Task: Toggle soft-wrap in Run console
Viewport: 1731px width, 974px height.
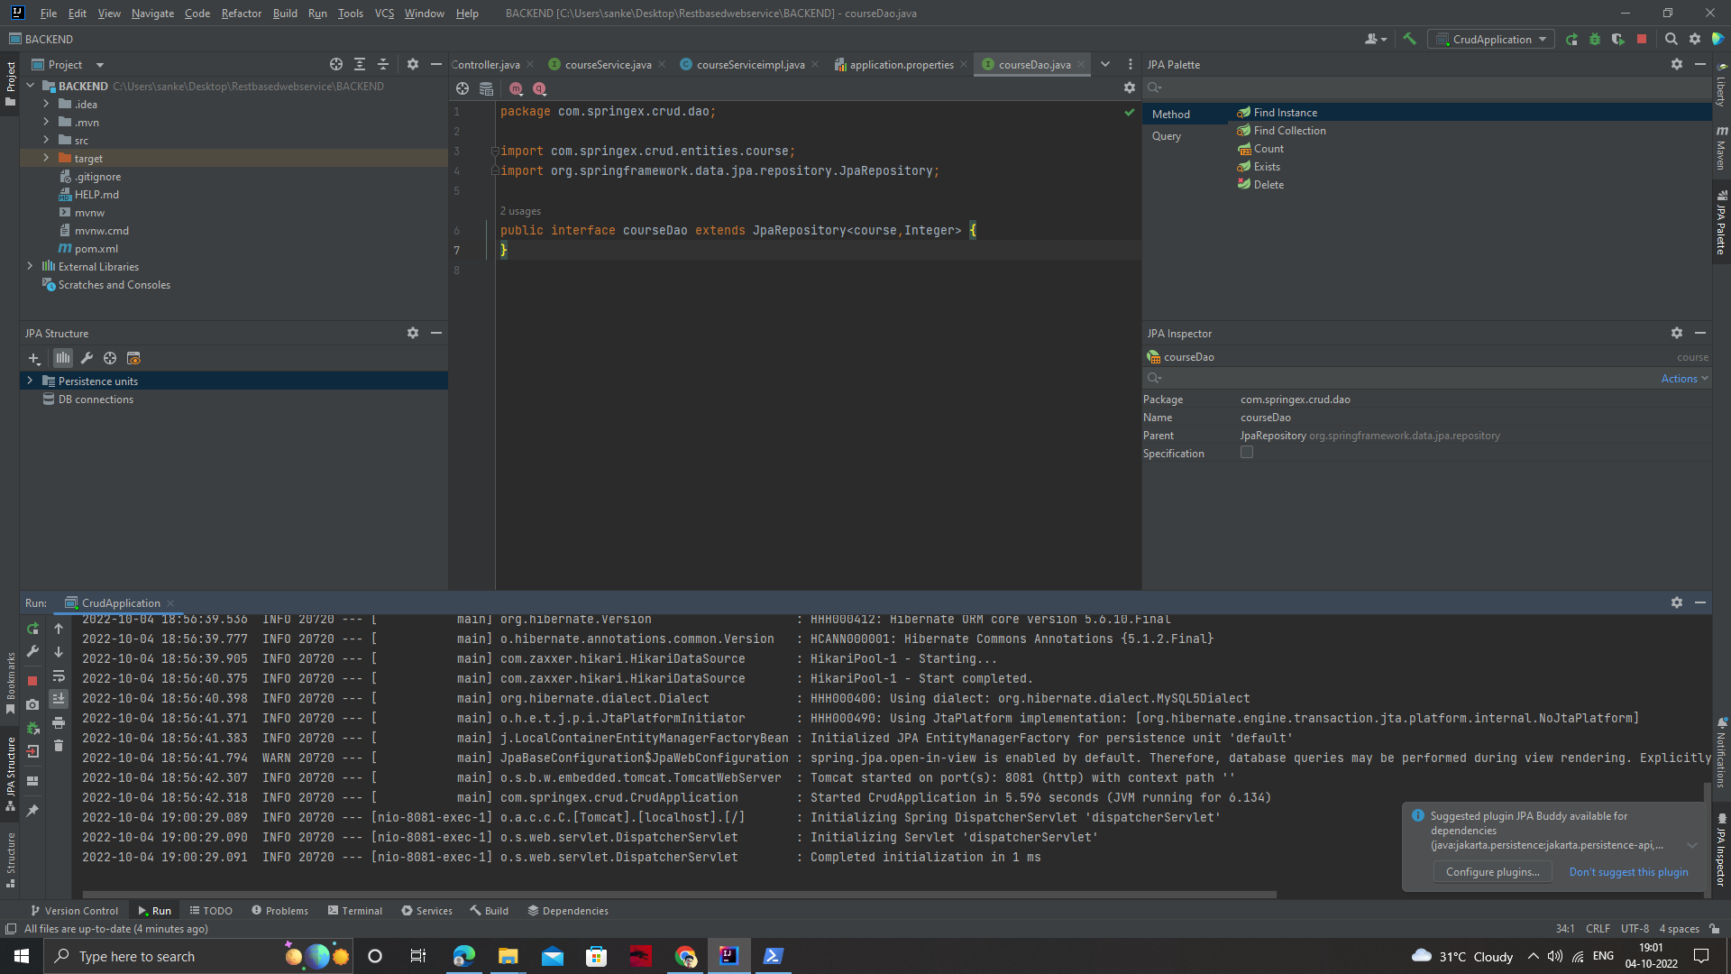Action: (x=59, y=675)
